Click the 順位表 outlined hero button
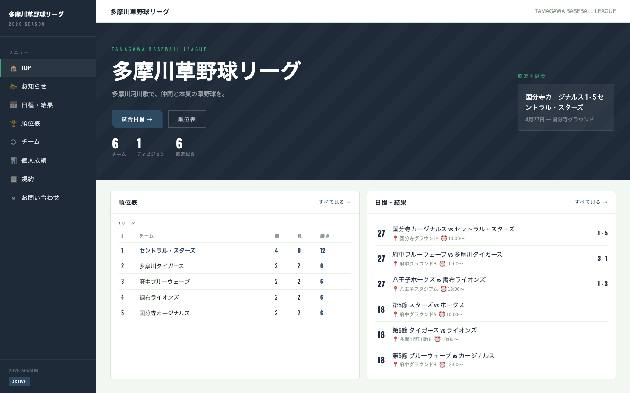 [x=187, y=119]
